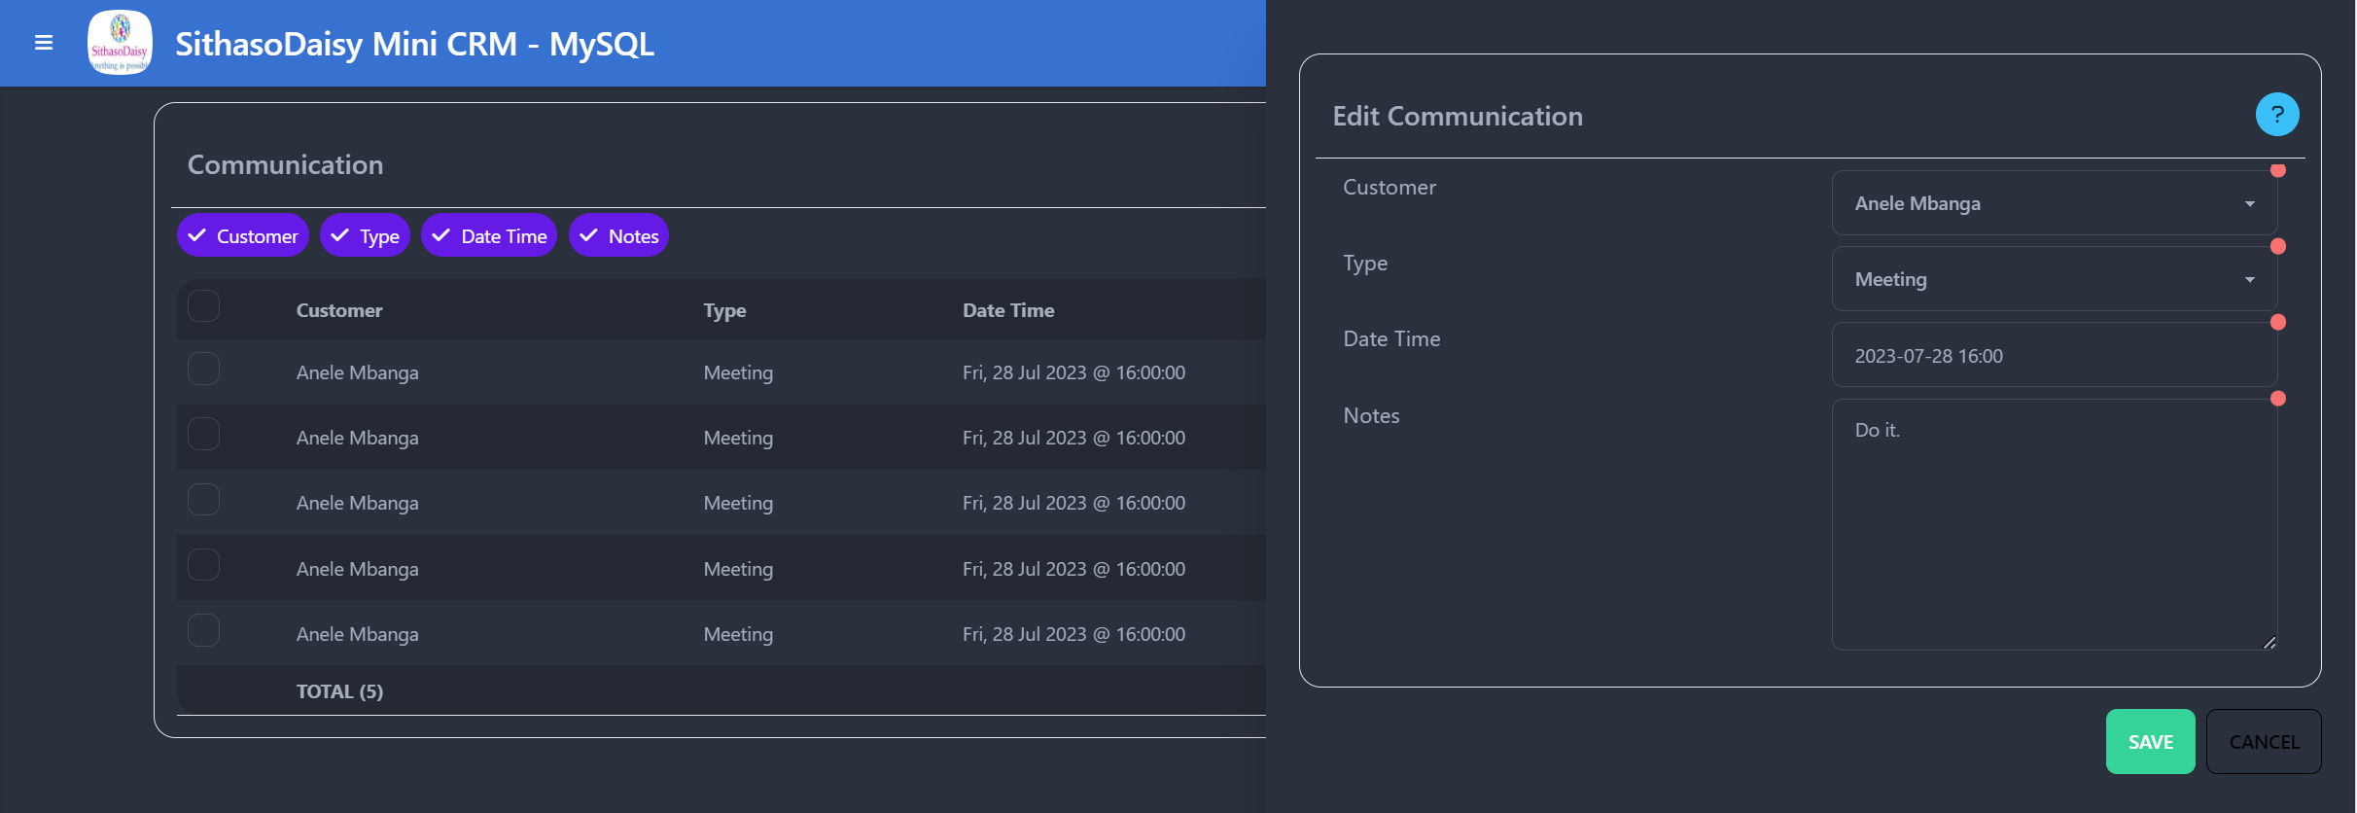
Task: Toggle the select-all checkbox in table header
Action: tap(203, 306)
